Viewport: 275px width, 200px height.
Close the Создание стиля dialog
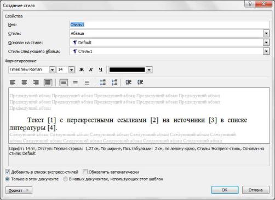point(263,4)
